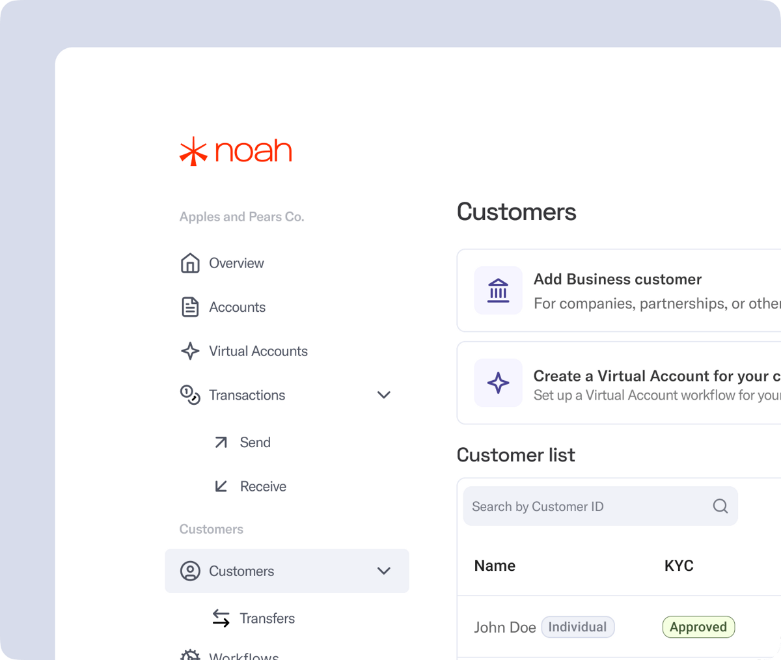This screenshot has height=660, width=781.
Task: Click the Transfers swap arrows icon
Action: [221, 618]
